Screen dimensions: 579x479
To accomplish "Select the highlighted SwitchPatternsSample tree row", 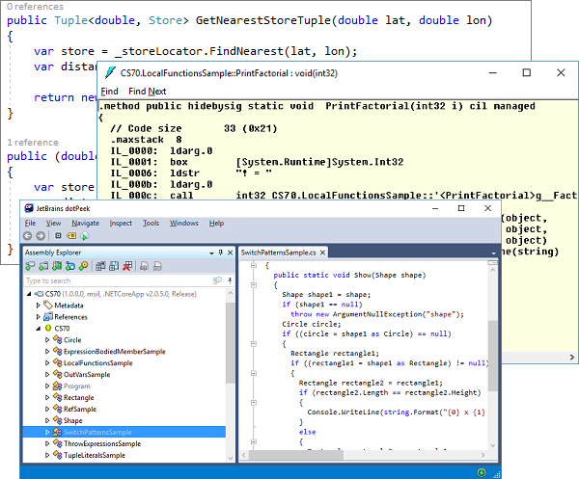I will (124, 432).
